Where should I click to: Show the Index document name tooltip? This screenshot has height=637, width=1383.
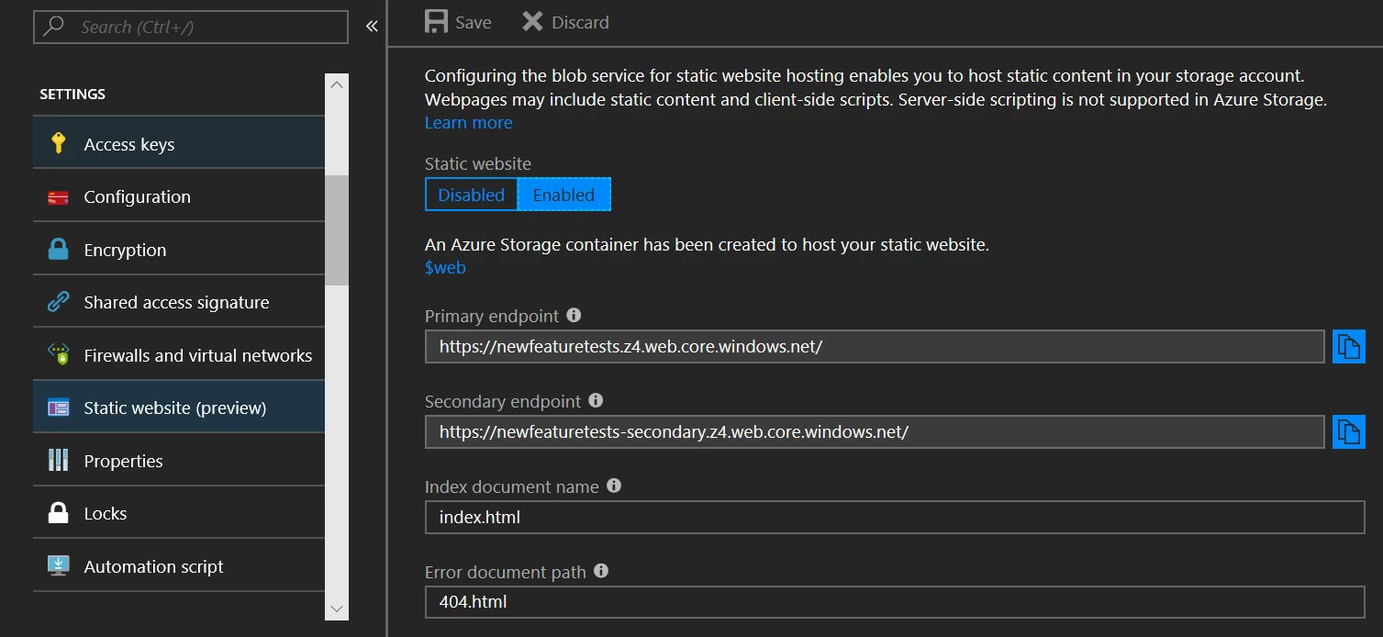coord(612,486)
